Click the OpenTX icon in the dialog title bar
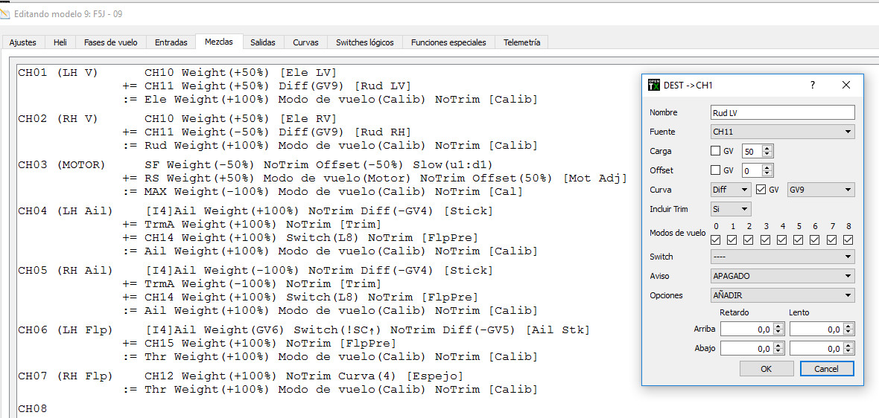This screenshot has height=418, width=879. (x=653, y=86)
